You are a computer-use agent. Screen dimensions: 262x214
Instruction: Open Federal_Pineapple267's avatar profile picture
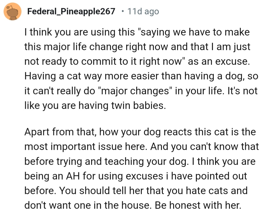pyautogui.click(x=13, y=11)
